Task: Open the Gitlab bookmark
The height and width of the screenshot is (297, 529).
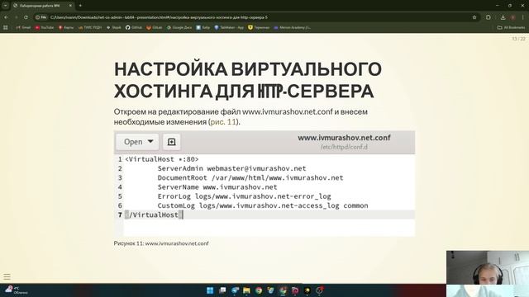Action: coord(155,27)
